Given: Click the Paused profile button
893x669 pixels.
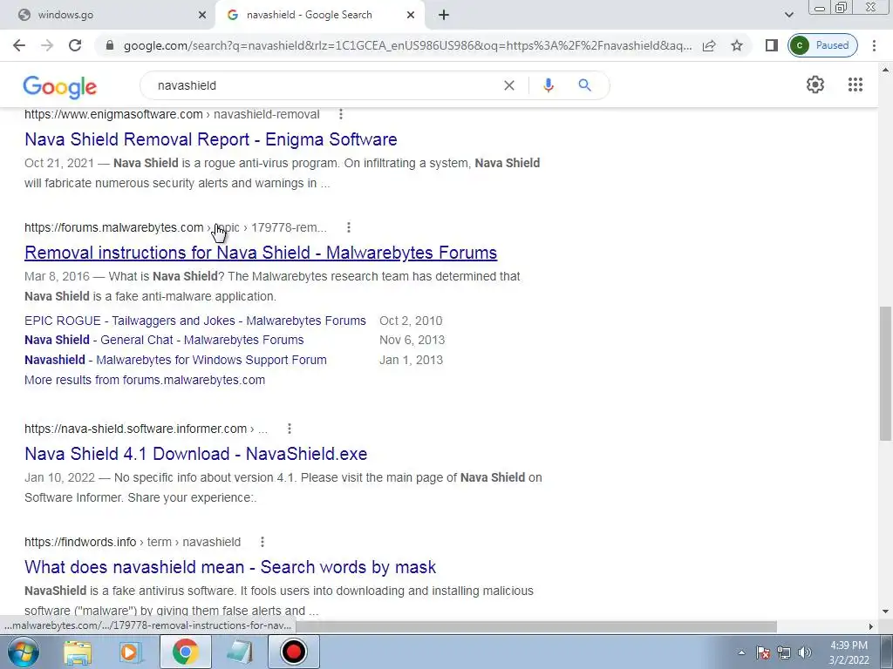Looking at the screenshot, I should (x=823, y=45).
